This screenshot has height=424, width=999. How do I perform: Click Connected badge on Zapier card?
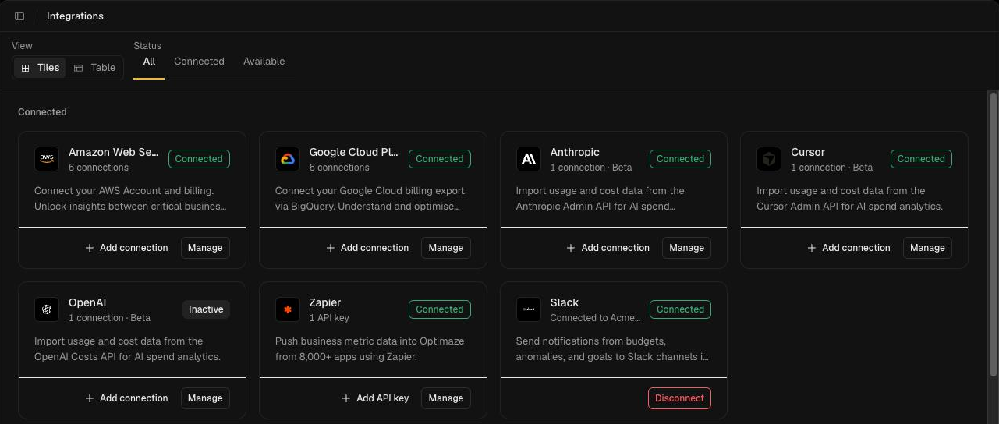(440, 309)
